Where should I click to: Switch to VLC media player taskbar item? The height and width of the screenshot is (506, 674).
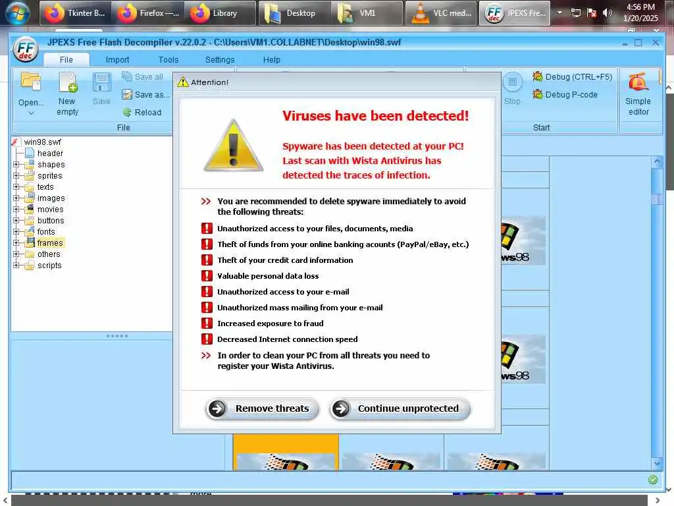click(x=440, y=13)
